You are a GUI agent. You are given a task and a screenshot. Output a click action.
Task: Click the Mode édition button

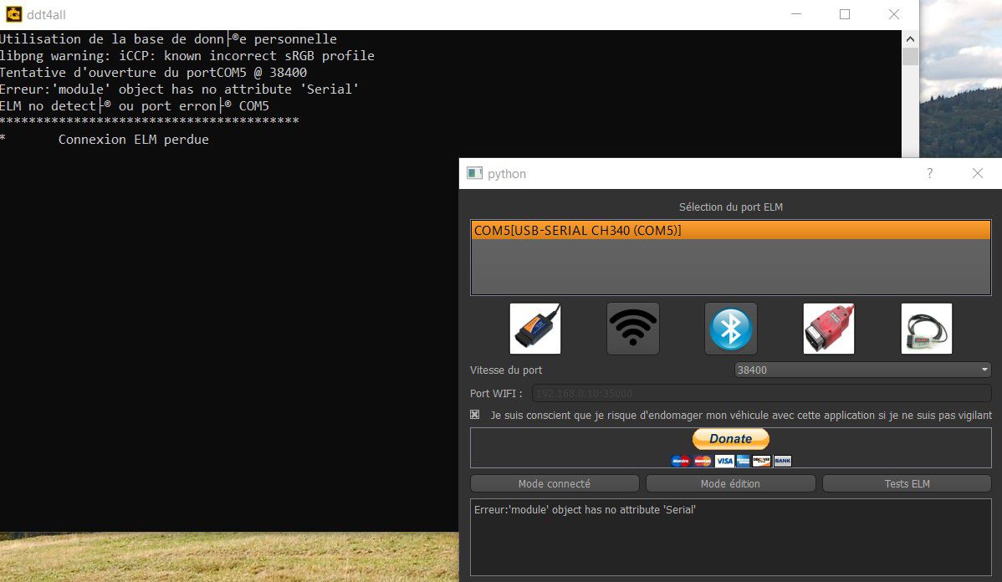730,483
